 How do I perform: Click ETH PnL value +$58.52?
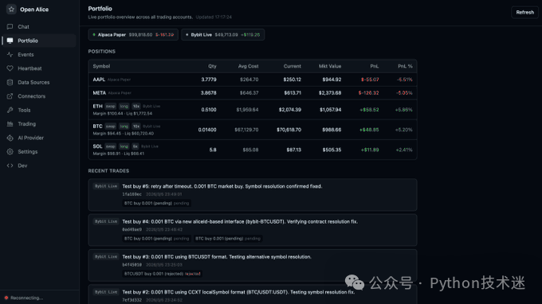[x=369, y=110]
